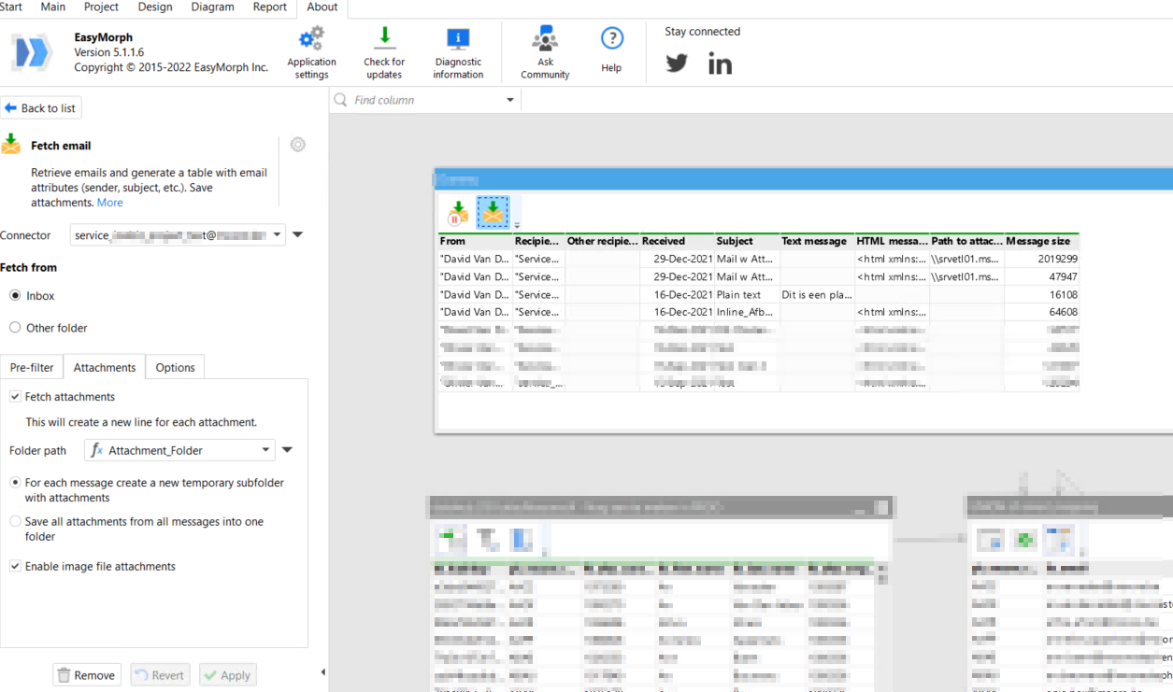The height and width of the screenshot is (692, 1173).
Task: Select the From column header
Action: 476,241
